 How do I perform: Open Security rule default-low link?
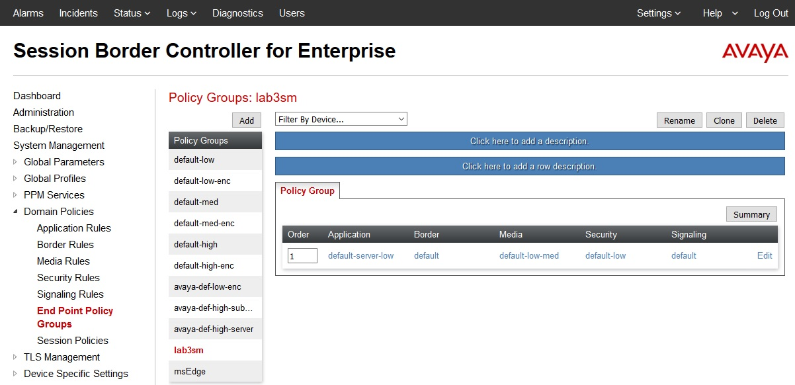tap(606, 255)
